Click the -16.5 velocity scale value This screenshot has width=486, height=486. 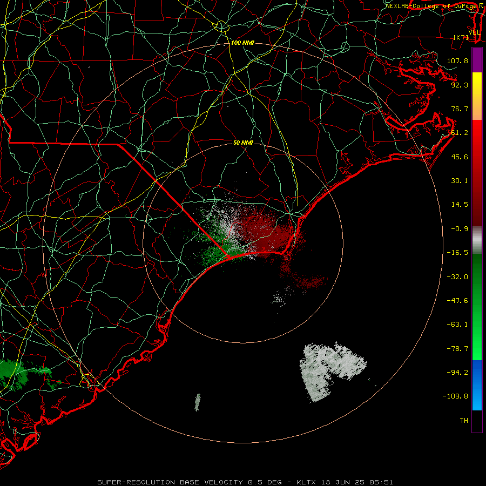[x=457, y=253]
